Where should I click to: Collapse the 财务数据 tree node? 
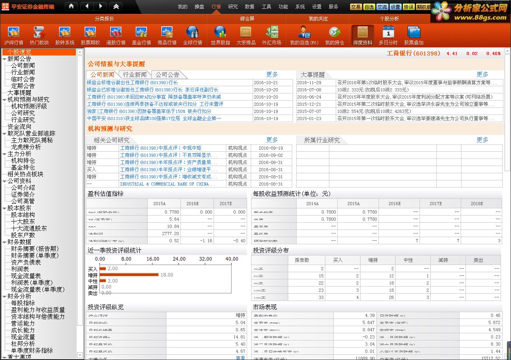click(4, 242)
